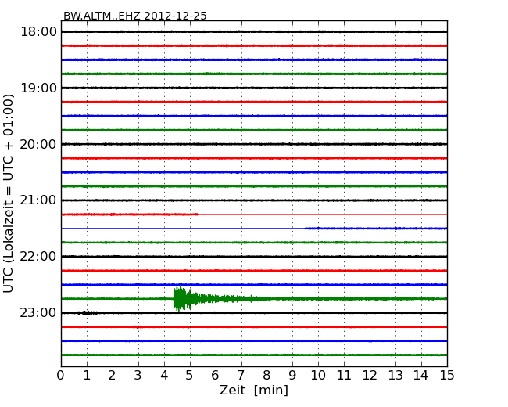Click x-axis tick label 5
Viewport: 508px width, 407px height.
pyautogui.click(x=190, y=375)
